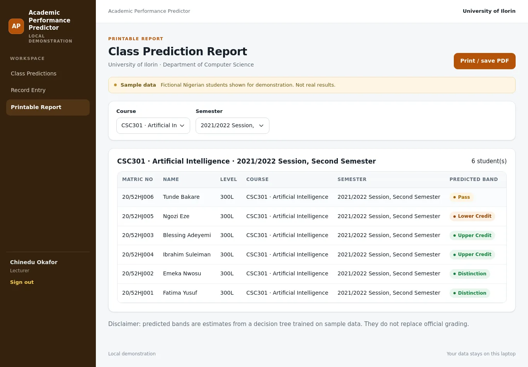The height and width of the screenshot is (367, 528).
Task: Click Academic Performance Predictor breadcrumb text
Action: (149, 11)
